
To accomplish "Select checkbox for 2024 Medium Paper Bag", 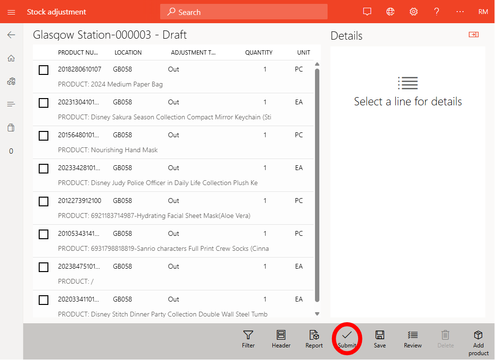I will [44, 70].
